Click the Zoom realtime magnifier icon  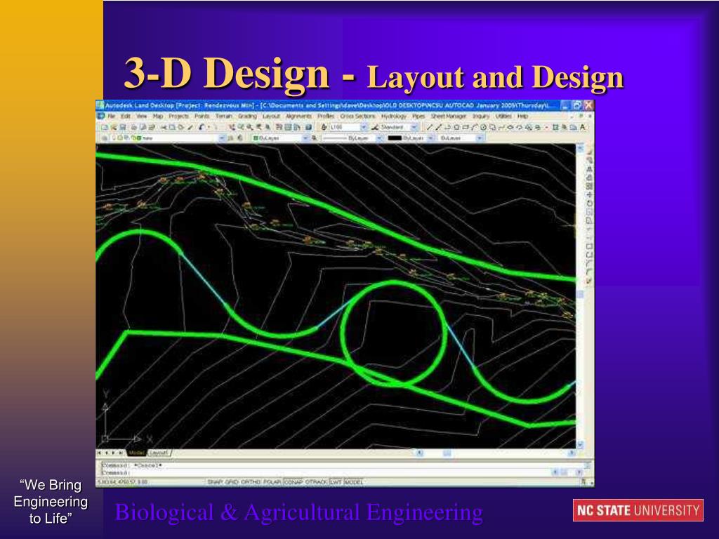pos(241,127)
